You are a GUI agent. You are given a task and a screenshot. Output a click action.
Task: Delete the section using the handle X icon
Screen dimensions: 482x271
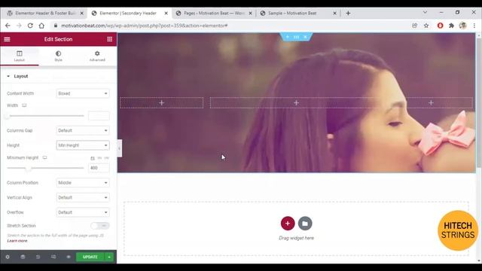point(305,37)
